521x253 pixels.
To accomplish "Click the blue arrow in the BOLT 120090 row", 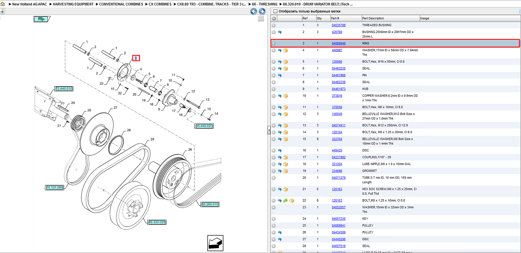I will pos(280,62).
